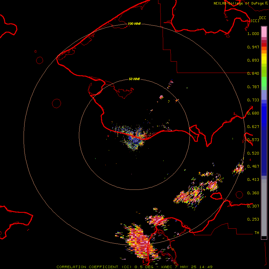Click the 0.360 color scale value
This screenshot has width=269, height=269.
(x=253, y=193)
